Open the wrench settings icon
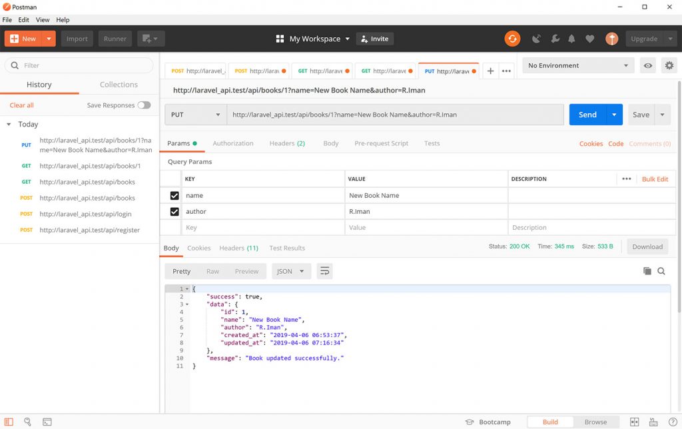Screen dimensions: 682x429 click(x=555, y=39)
